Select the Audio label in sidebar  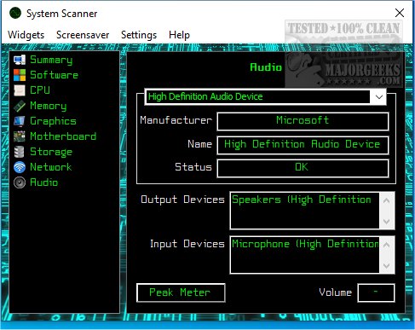[43, 182]
